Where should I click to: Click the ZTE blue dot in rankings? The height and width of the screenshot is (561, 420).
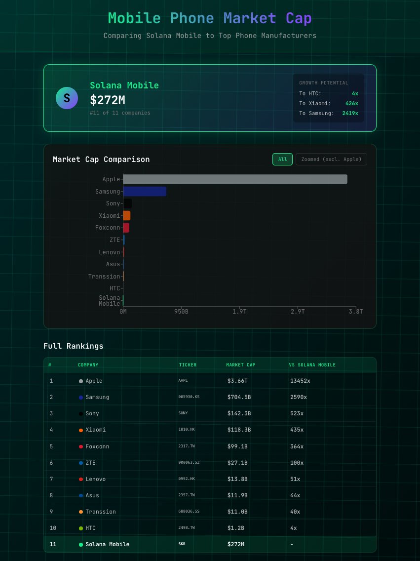tap(81, 463)
